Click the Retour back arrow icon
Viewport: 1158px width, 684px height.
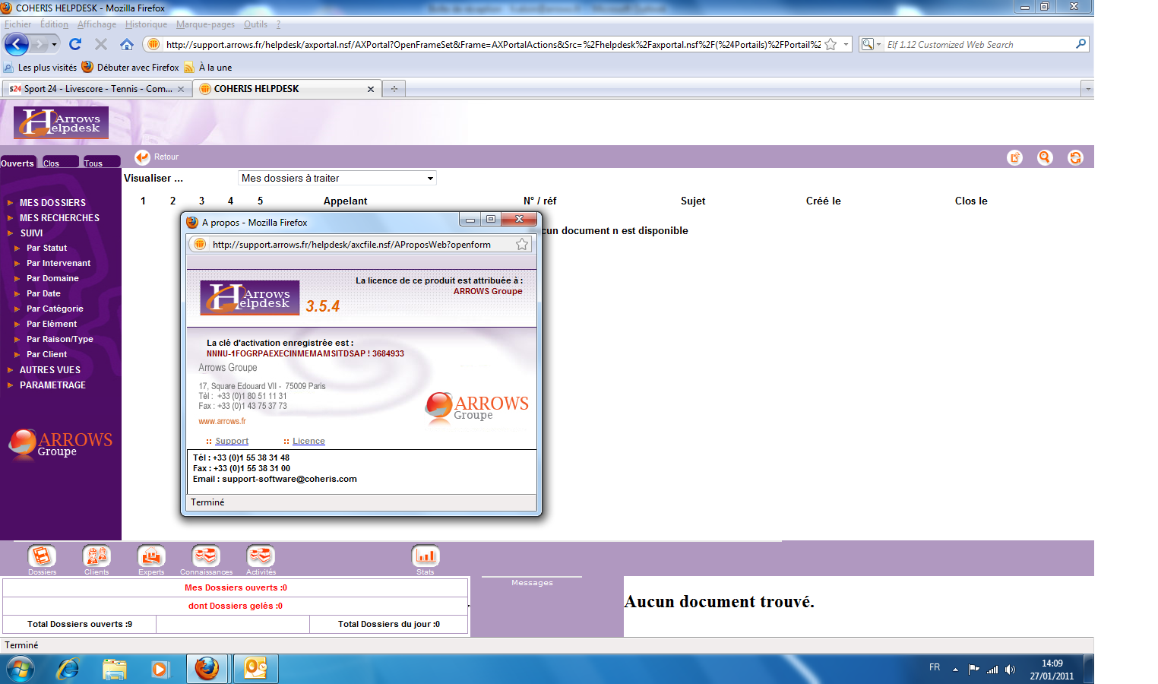click(x=142, y=157)
